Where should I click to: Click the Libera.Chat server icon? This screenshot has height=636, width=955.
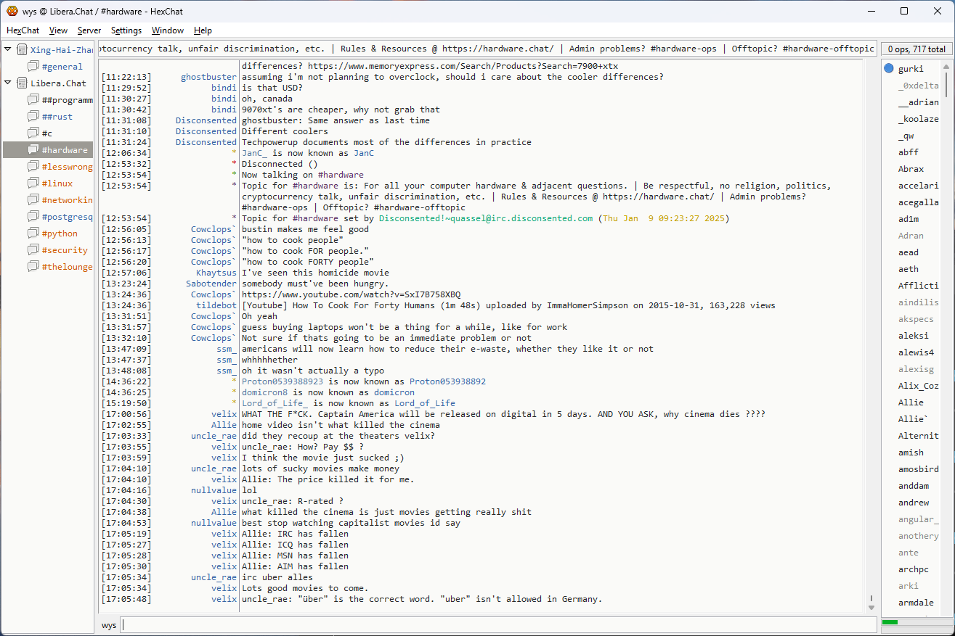click(x=22, y=83)
